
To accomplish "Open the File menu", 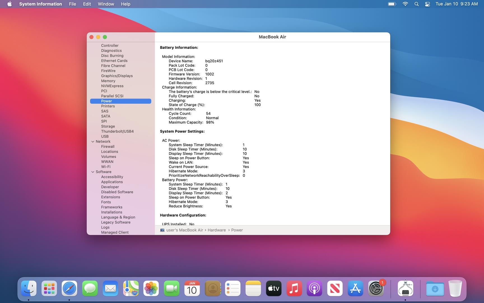I will point(73,4).
